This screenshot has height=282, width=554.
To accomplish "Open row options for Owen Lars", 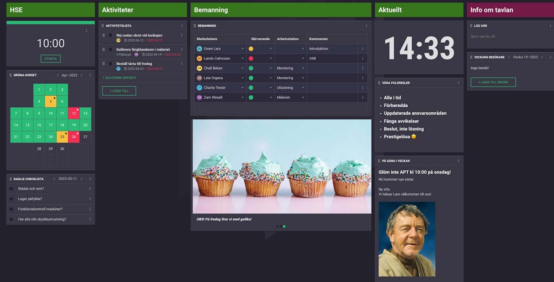I will (x=362, y=49).
